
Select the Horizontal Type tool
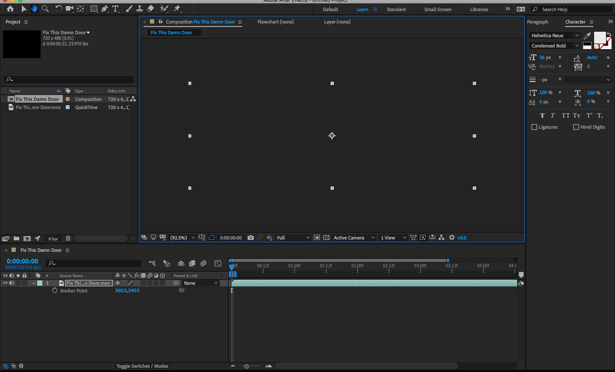pos(115,9)
